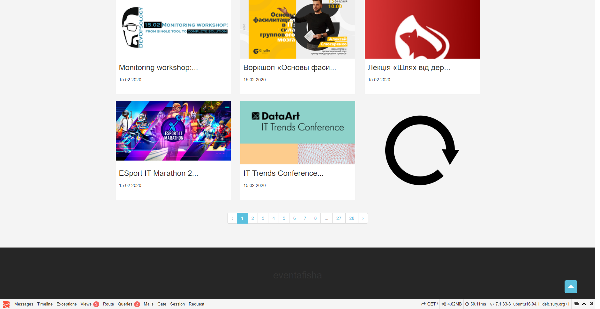The width and height of the screenshot is (600, 309).
Task: Close the debugbar with the X icon
Action: point(592,304)
